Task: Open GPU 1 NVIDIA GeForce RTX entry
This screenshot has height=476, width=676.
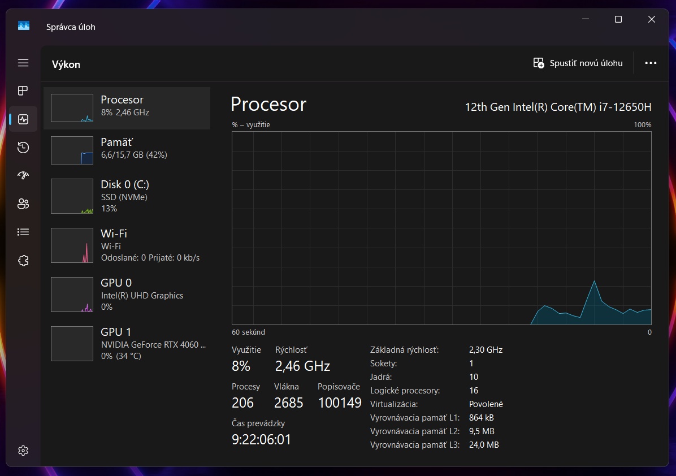Action: [127, 344]
